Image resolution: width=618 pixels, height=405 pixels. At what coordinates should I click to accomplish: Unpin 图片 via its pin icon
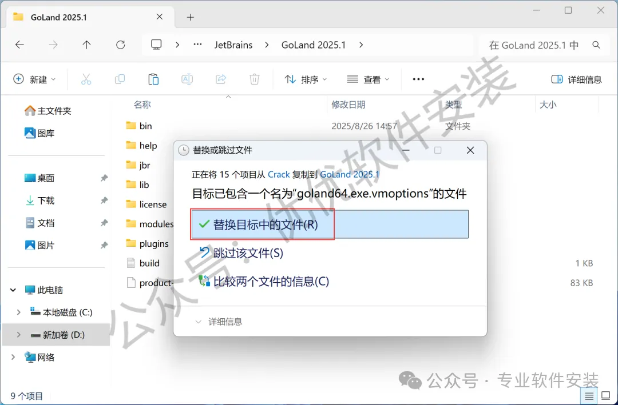(104, 246)
